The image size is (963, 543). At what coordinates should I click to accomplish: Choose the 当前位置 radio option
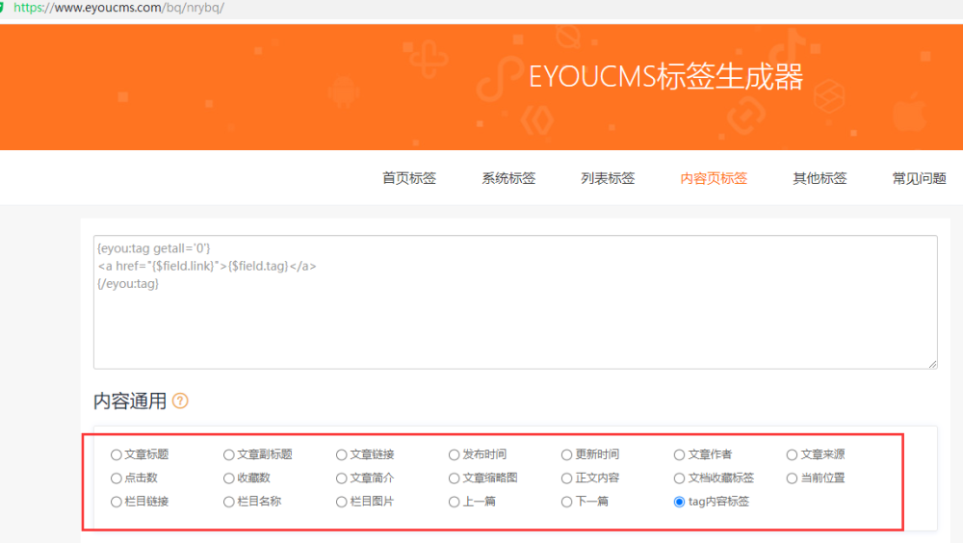(x=793, y=478)
